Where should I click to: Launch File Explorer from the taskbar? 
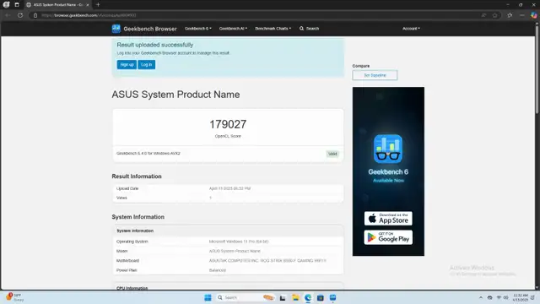click(295, 297)
